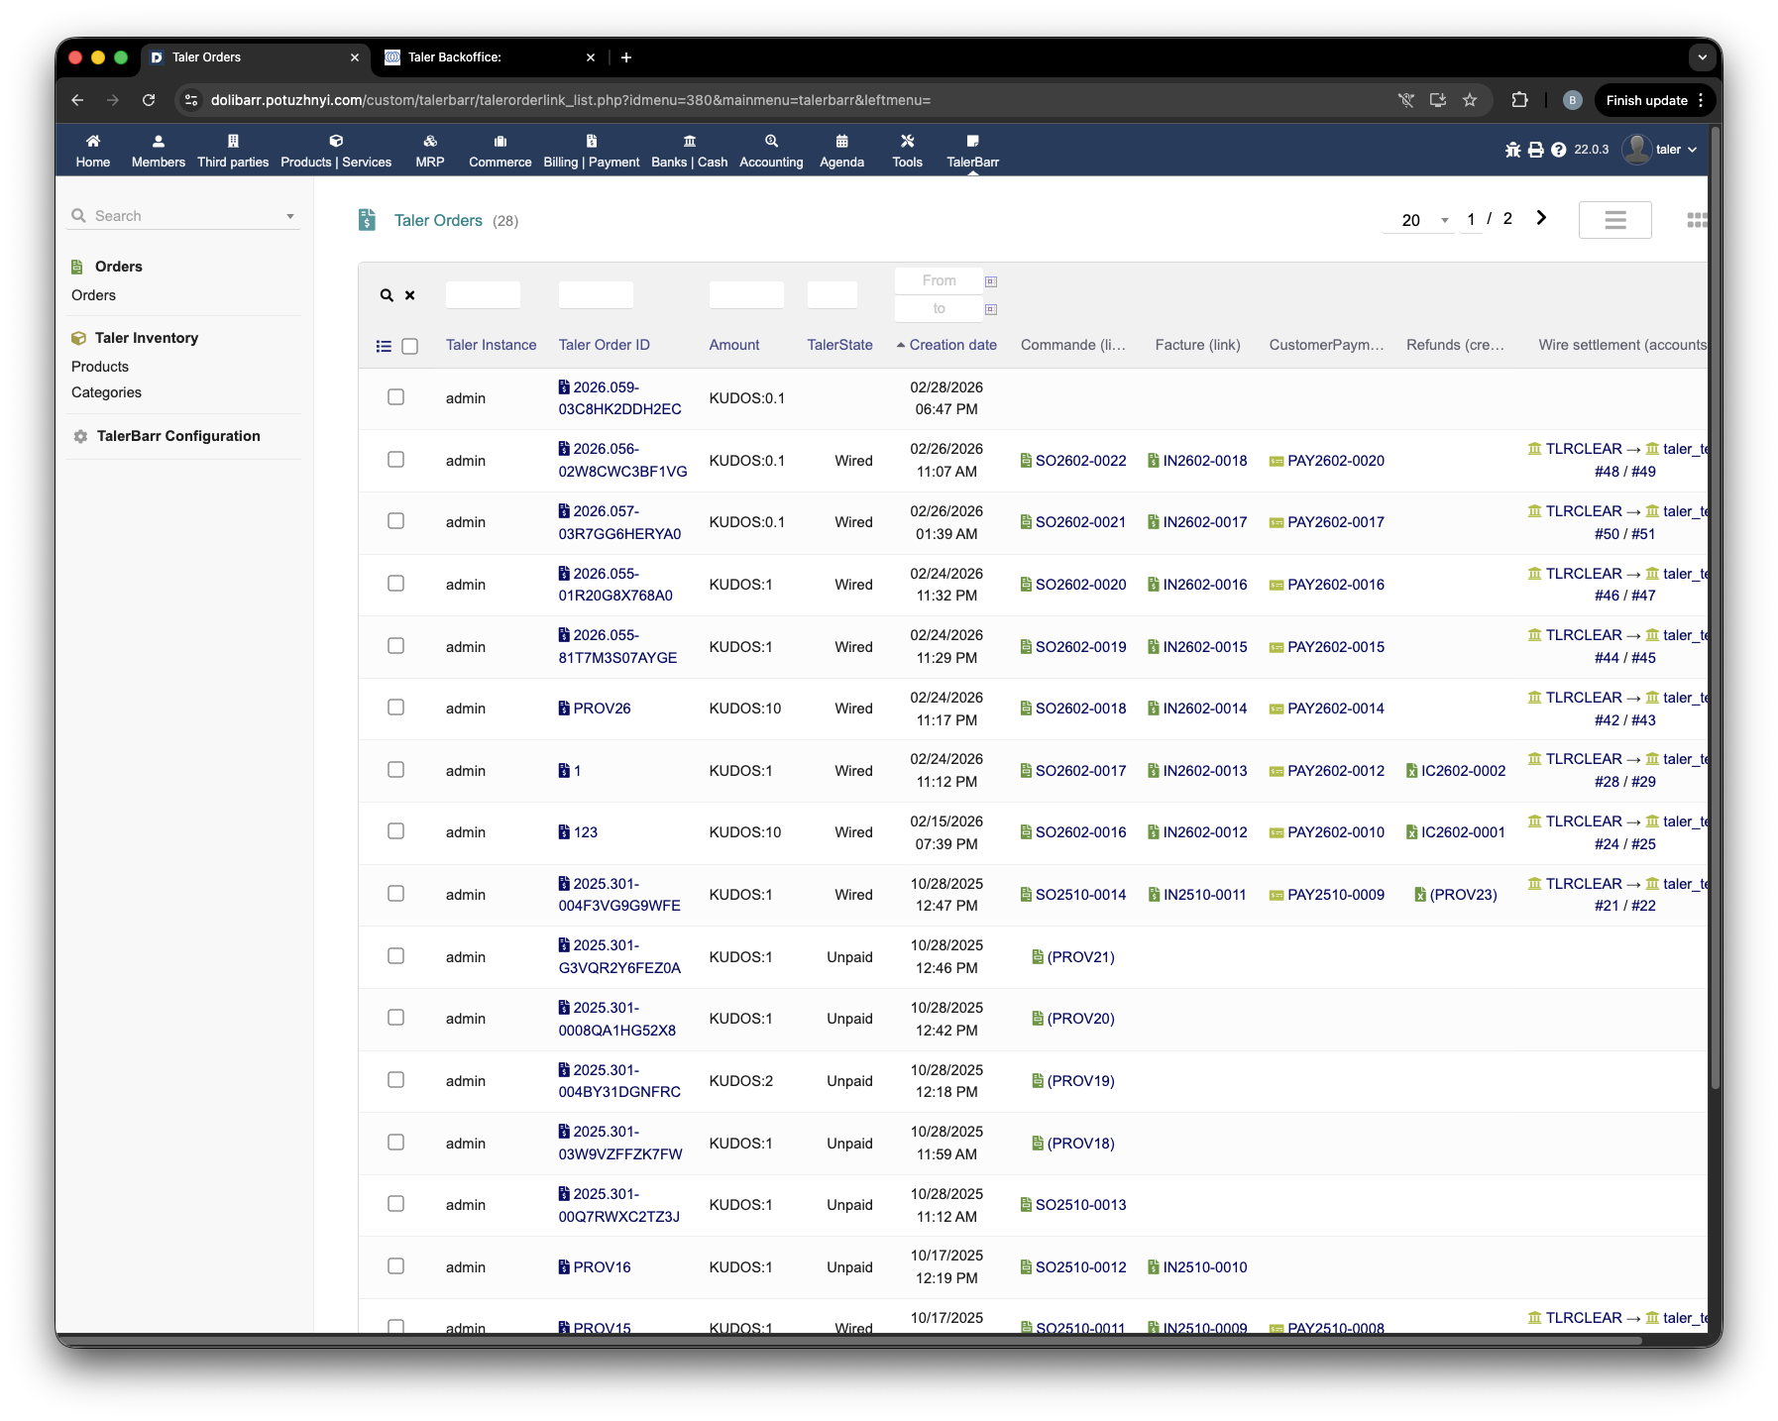Expand the sidebar Search dropdown arrow
Screen dimensions: 1778x1421
[290, 216]
